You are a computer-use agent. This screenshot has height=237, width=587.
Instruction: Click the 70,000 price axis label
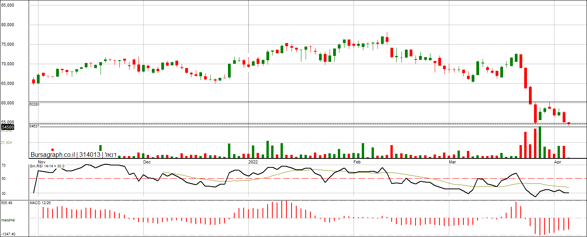coord(8,64)
